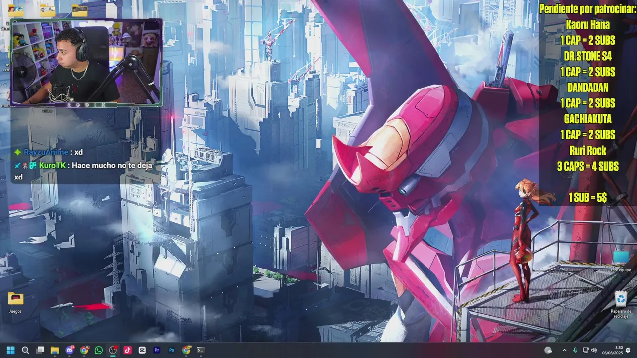Screen dimensions: 637x358
Task: Open TikTok from the taskbar
Action: 128,350
